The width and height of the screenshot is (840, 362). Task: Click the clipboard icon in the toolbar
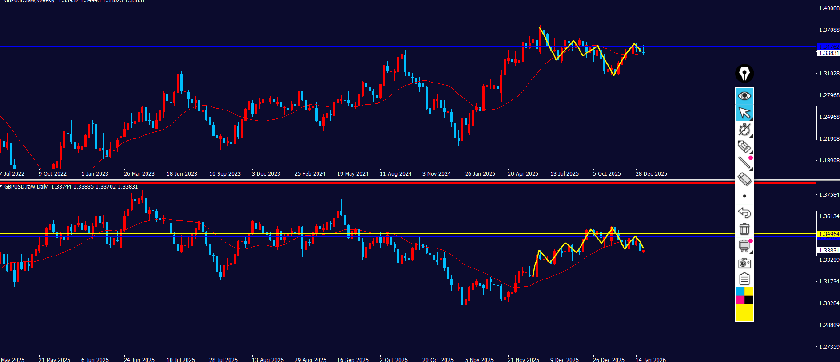(744, 279)
